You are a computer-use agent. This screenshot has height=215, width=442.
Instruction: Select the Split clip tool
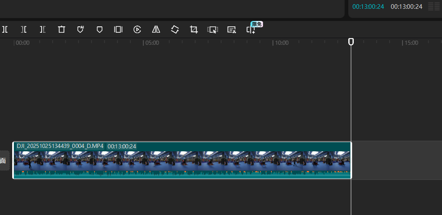(5, 29)
